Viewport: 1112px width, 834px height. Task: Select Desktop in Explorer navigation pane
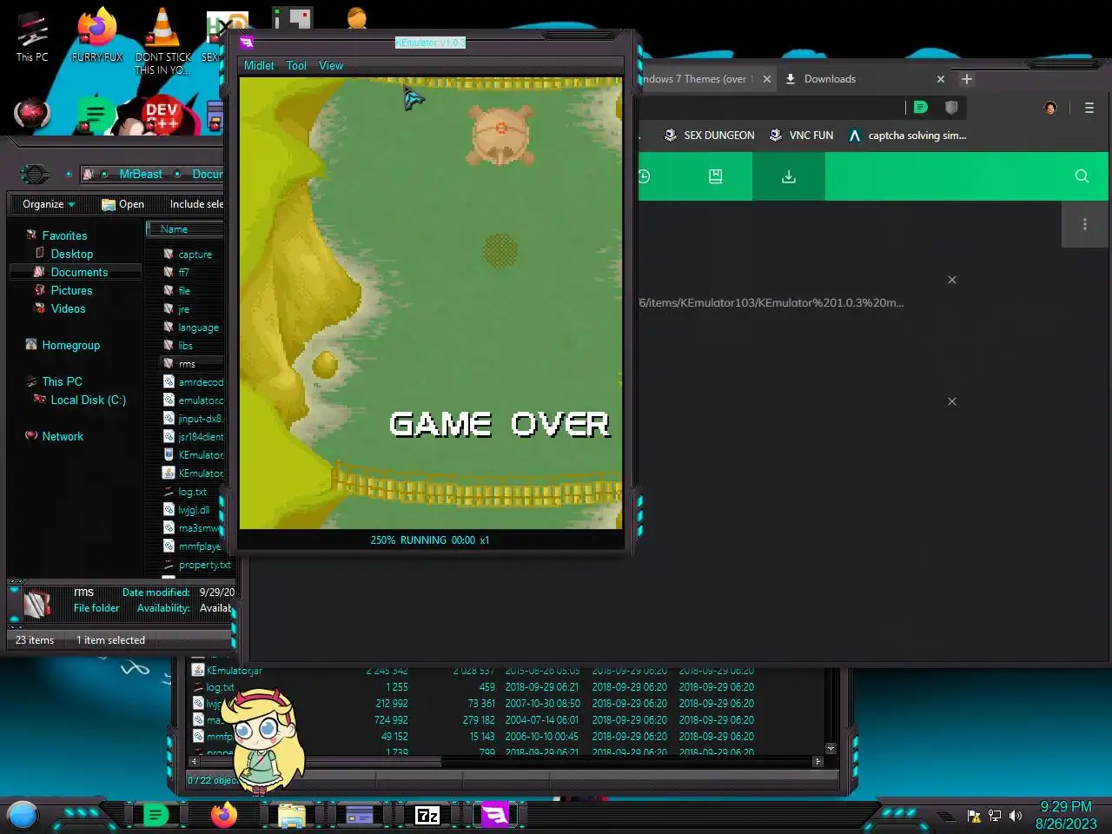(71, 254)
